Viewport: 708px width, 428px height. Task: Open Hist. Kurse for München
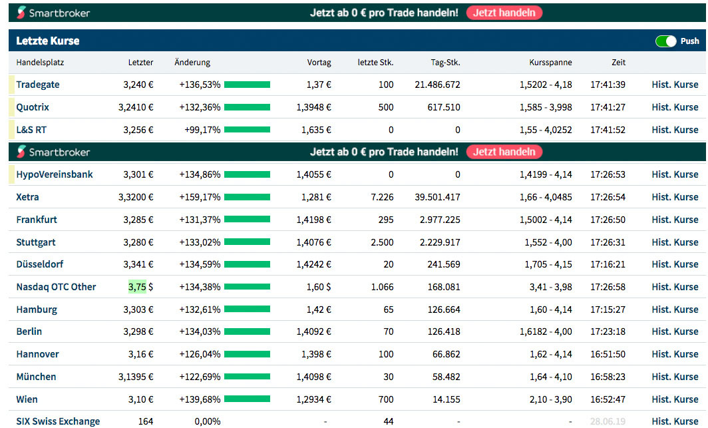(675, 377)
